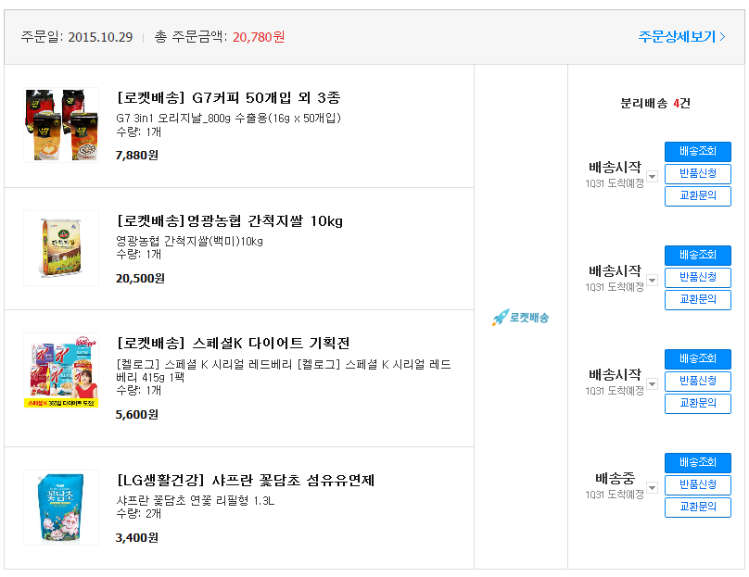
Task: Open G7커피 50개입 product title link
Action: (x=228, y=97)
